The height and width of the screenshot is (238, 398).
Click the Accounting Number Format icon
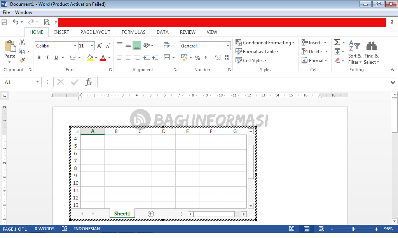184,58
